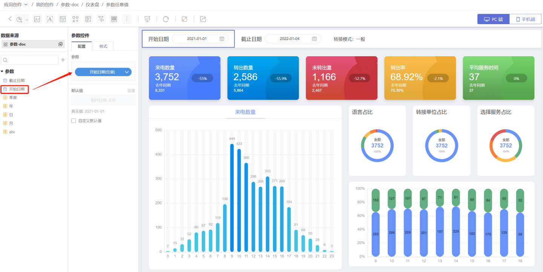543x272 pixels.
Task: Open the vertical three-dot more menu
Action: click(127, 19)
